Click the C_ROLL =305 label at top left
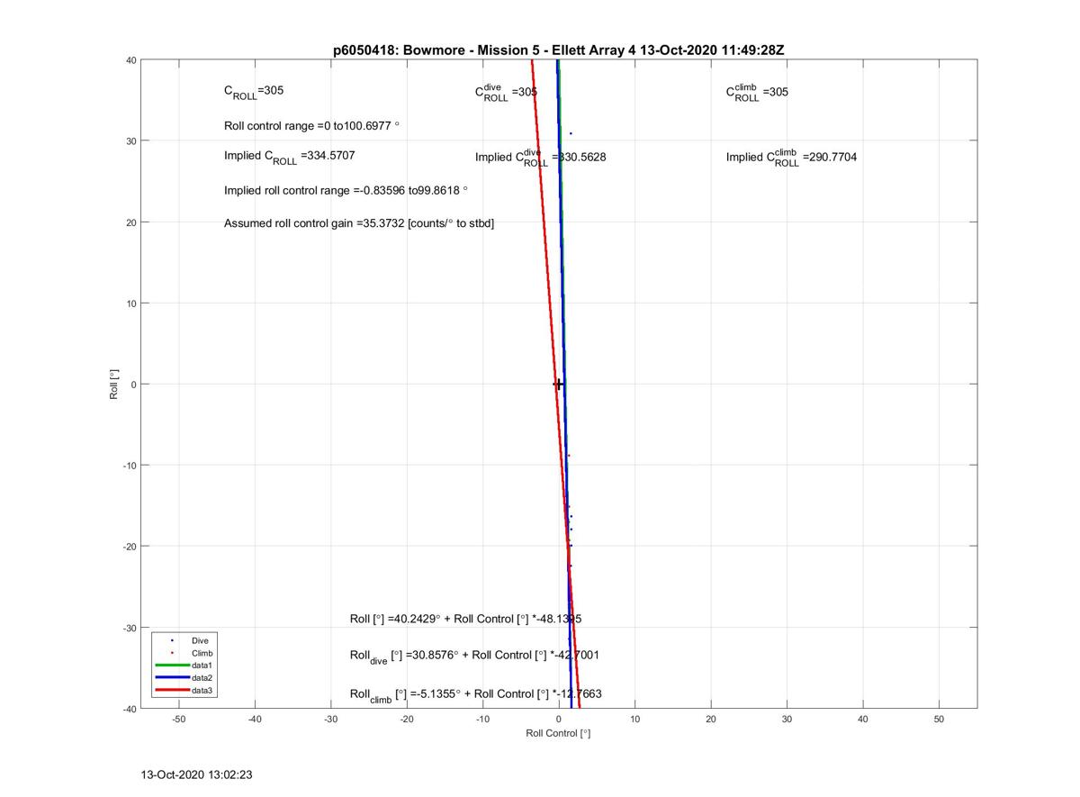The width and height of the screenshot is (1080, 797). [x=255, y=92]
